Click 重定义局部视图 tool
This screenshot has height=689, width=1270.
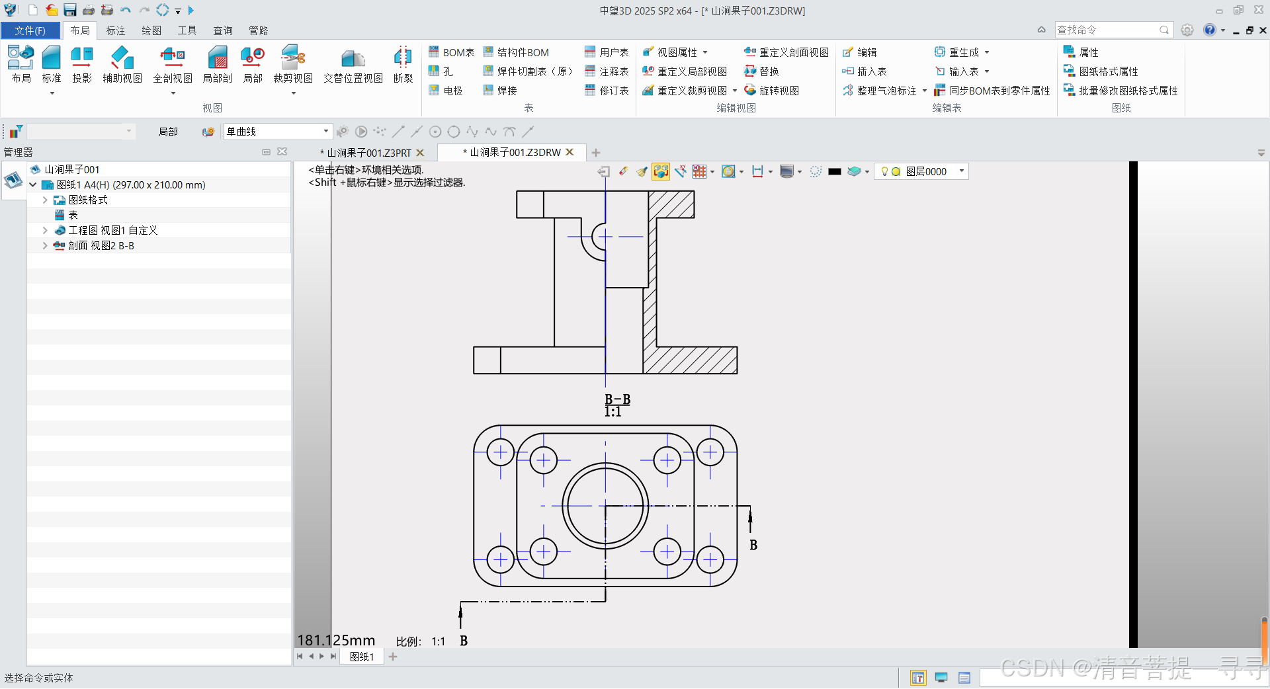[x=685, y=71]
